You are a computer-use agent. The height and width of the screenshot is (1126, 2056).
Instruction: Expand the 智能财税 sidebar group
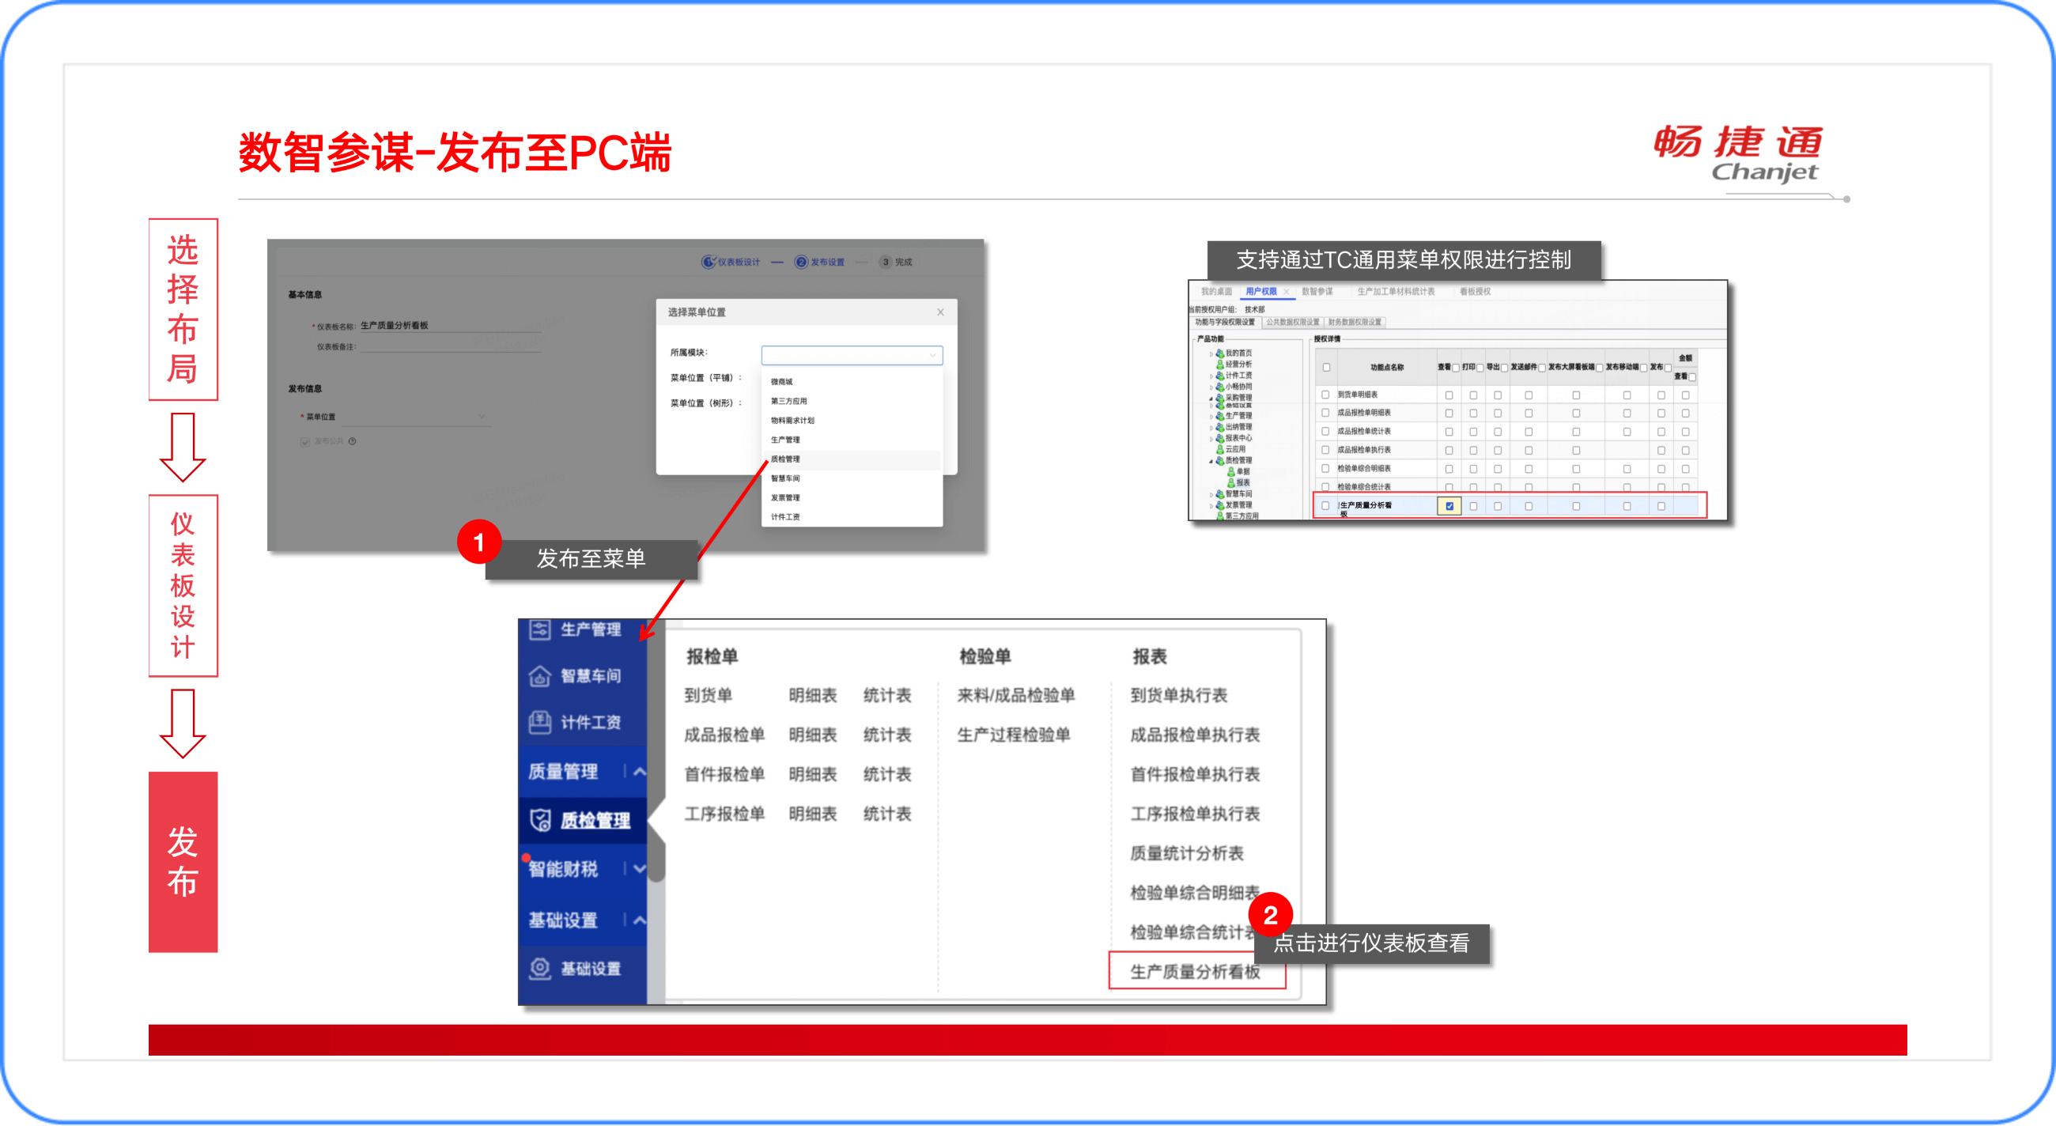[639, 869]
